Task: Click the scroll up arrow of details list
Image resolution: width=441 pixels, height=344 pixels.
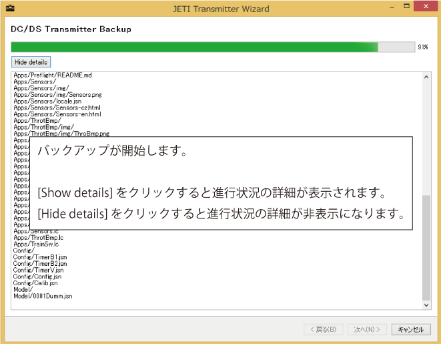Action: point(426,77)
